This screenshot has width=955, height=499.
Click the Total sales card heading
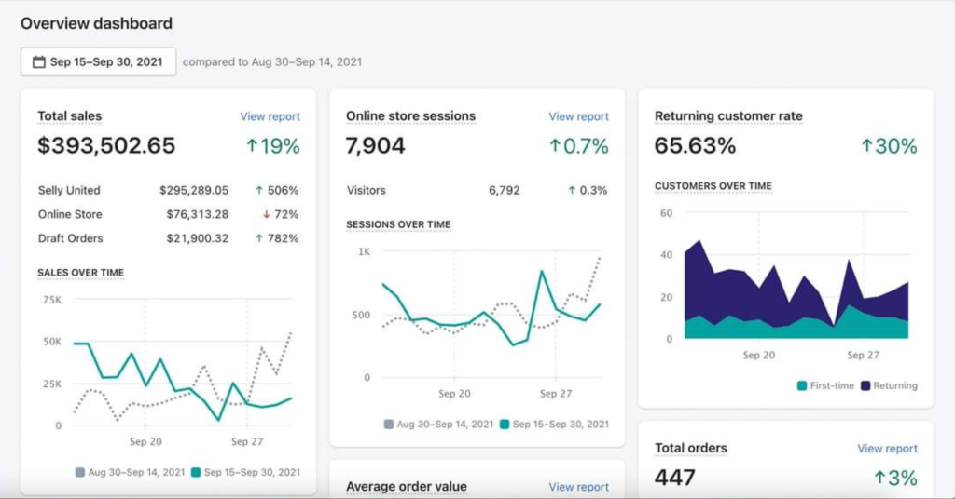pos(70,116)
